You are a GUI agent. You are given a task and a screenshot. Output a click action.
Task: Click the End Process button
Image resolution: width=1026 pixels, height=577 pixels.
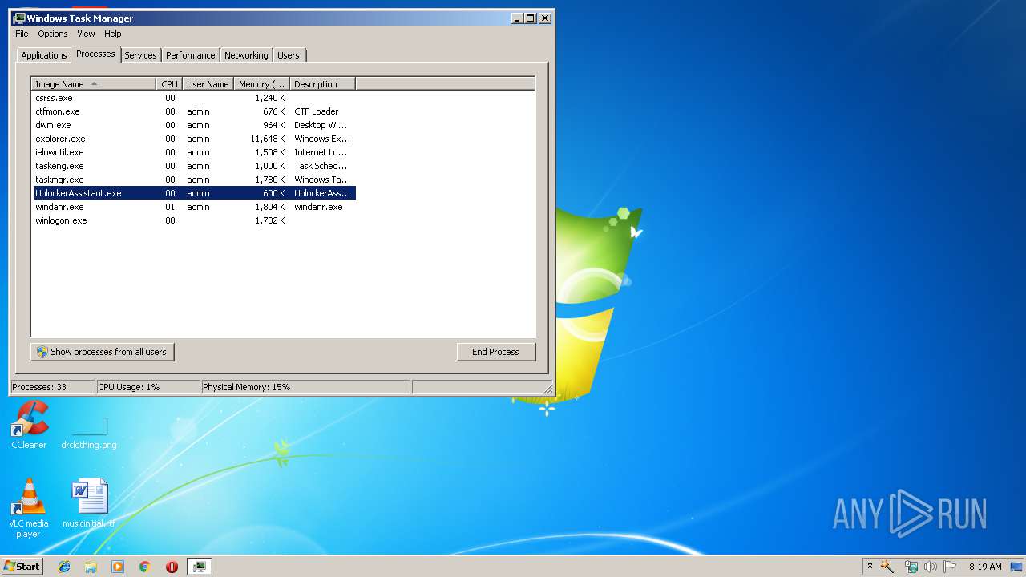tap(495, 352)
